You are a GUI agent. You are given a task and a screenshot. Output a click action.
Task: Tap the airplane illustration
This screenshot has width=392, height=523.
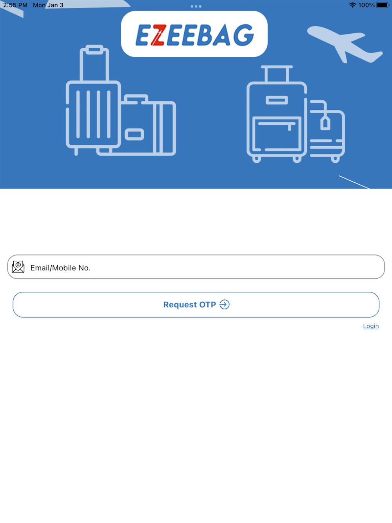click(x=345, y=44)
